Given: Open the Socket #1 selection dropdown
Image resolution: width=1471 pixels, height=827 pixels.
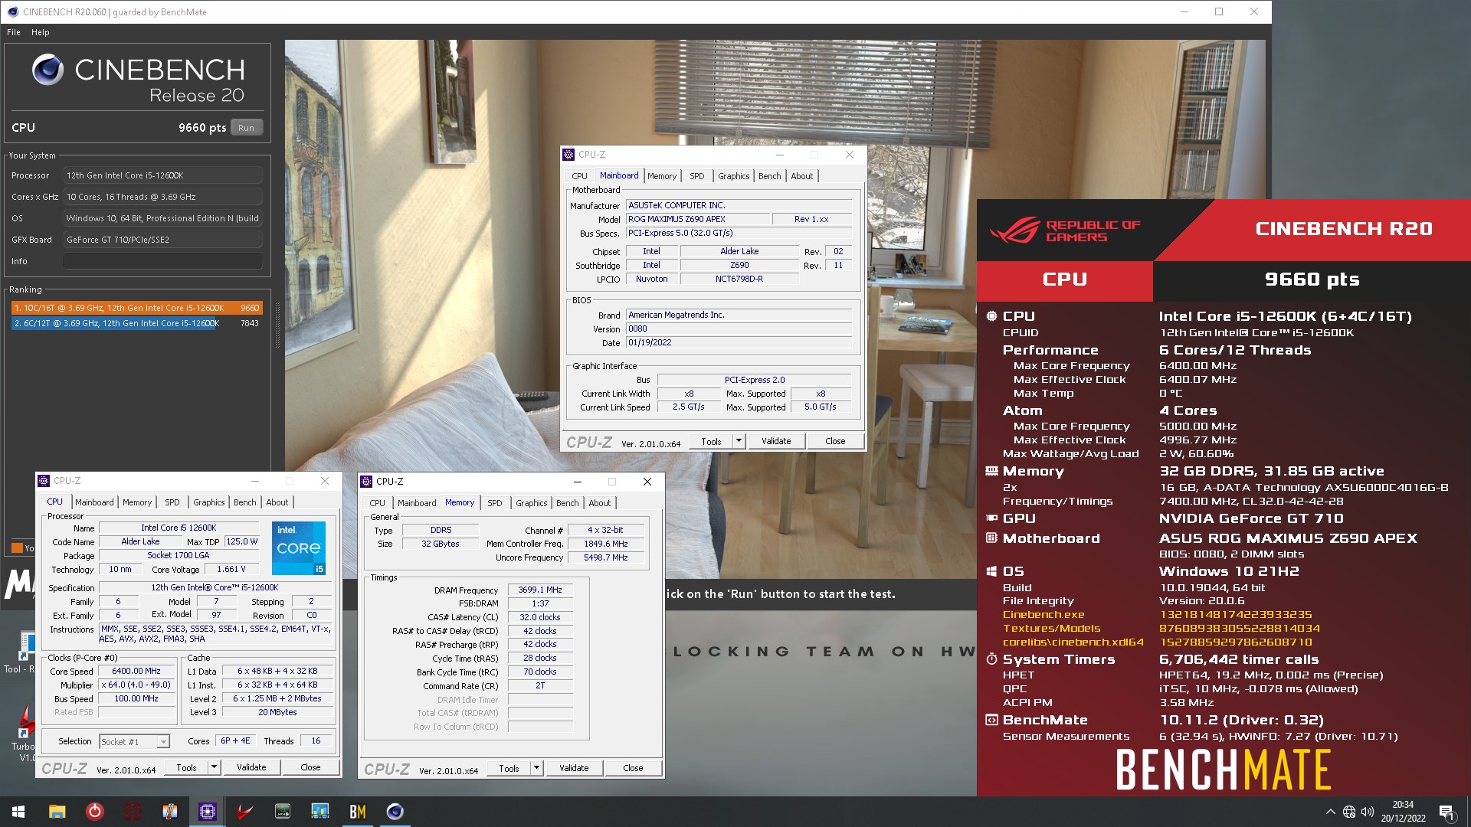Looking at the screenshot, I should [134, 741].
